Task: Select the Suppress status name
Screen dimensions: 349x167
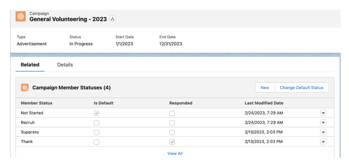Action: [x=30, y=132]
